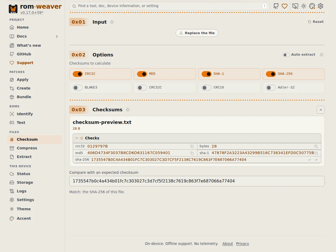Enable the CRC16 checksum toggle
This screenshot has height=252, width=336.
click(207, 88)
